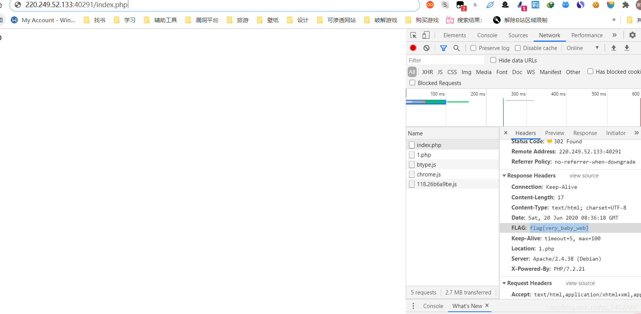Screen dimensions: 641x314
Task: Click the address bar URL
Action: tap(76, 5)
